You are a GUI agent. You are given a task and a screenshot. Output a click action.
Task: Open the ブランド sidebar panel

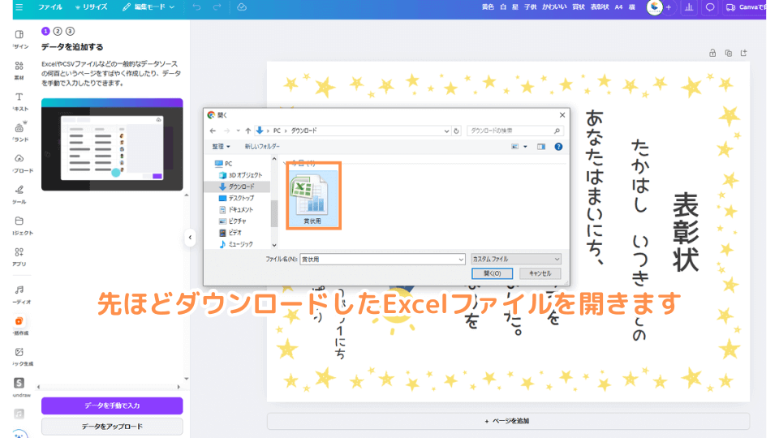19,132
